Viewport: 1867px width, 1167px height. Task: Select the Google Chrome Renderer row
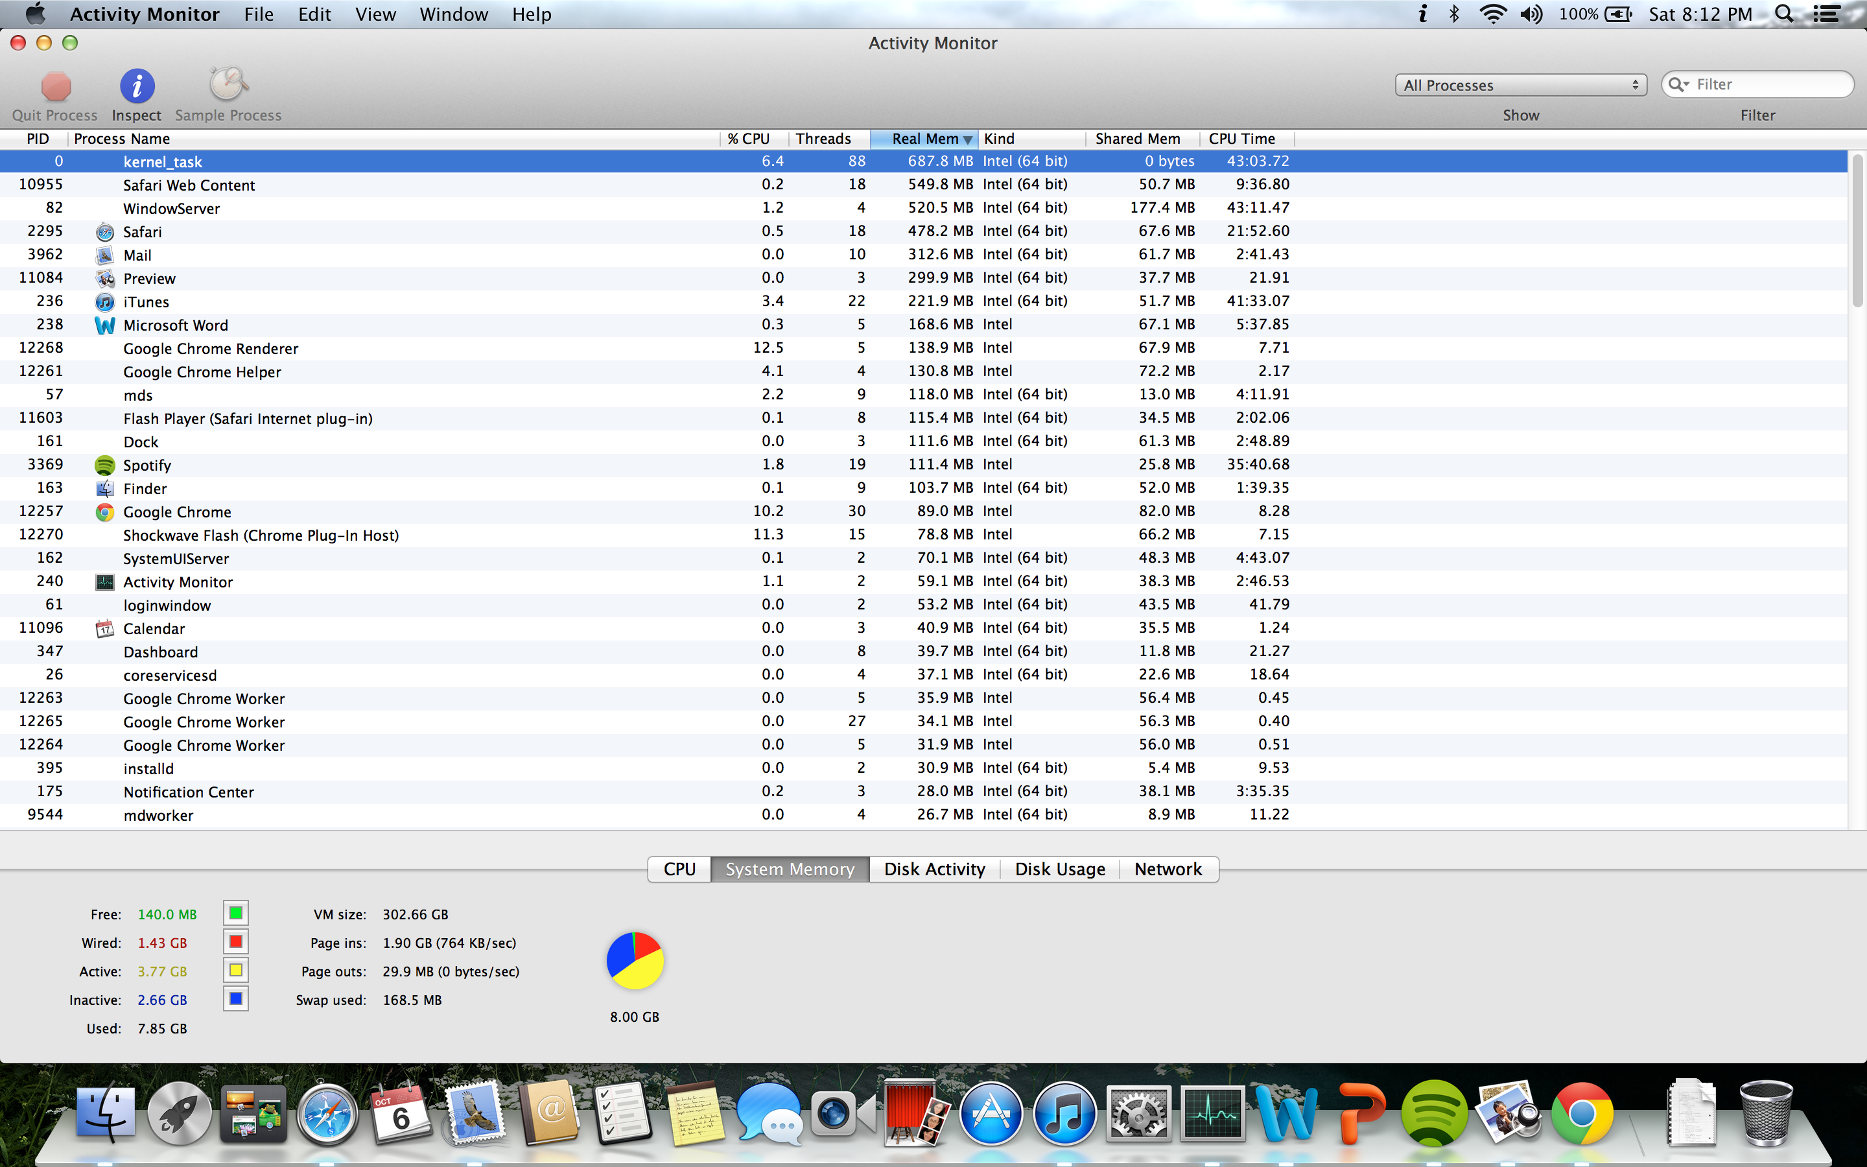924,348
